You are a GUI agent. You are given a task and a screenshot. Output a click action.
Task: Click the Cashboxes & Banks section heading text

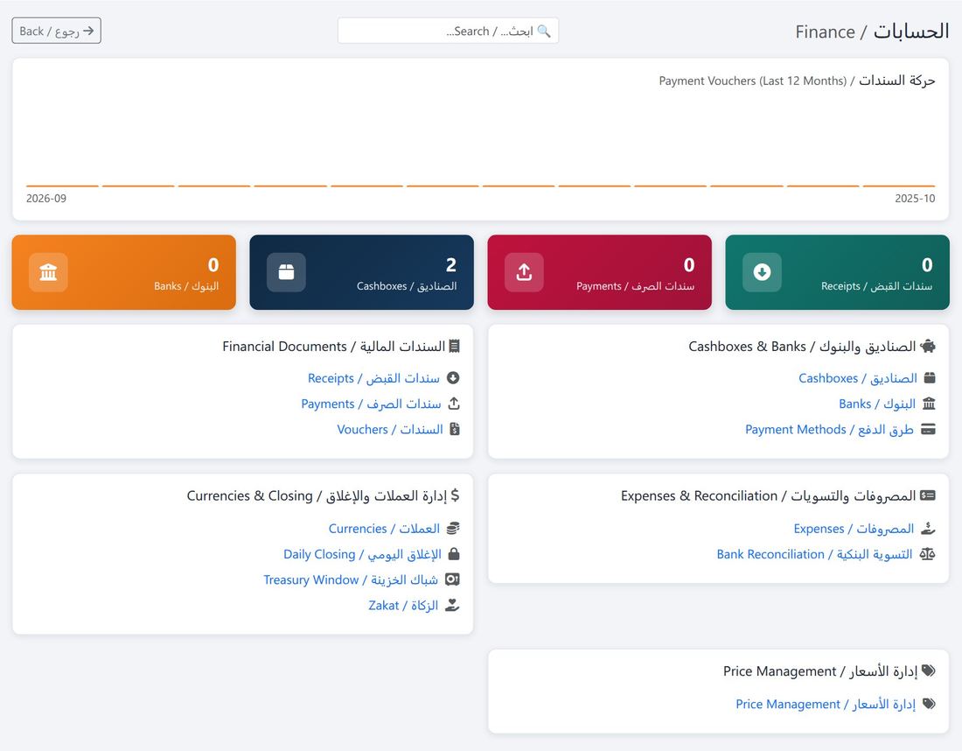[x=802, y=347]
